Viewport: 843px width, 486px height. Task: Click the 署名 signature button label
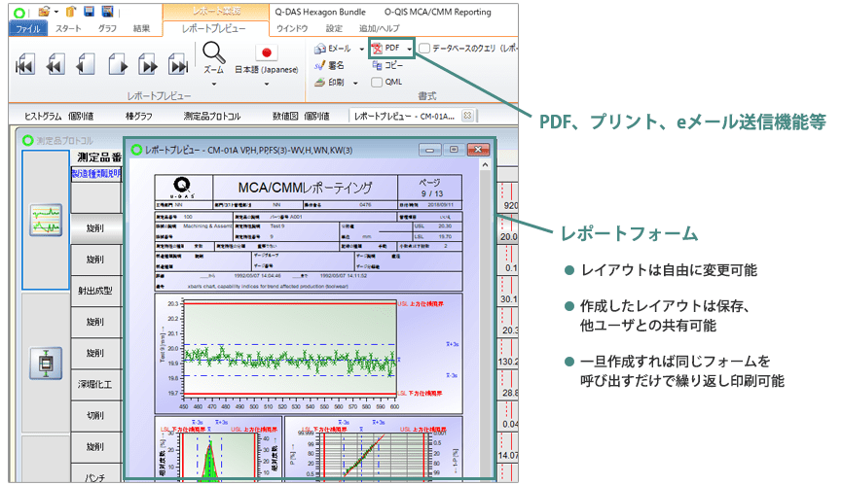336,65
